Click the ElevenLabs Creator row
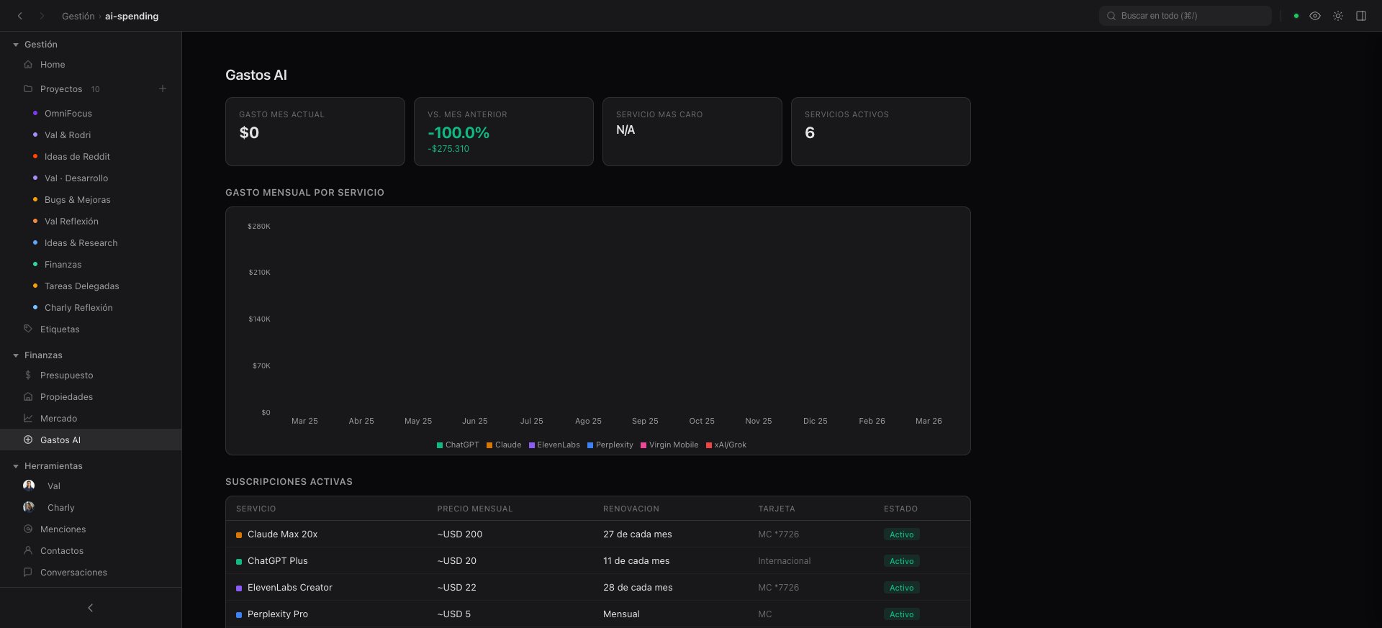The height and width of the screenshot is (628, 1382). point(597,588)
